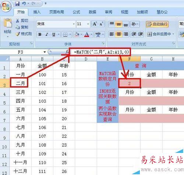Increase font size
The image size is (184, 175).
point(95,24)
